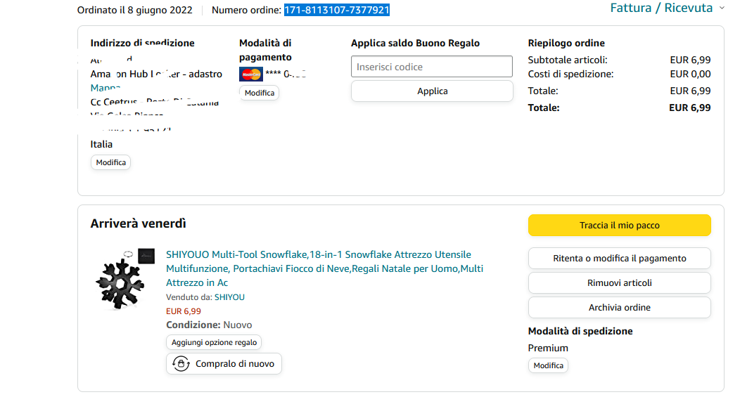Click Ritenta o modifica il pagamento
Viewport: 740px width, 397px height.
pyautogui.click(x=619, y=258)
